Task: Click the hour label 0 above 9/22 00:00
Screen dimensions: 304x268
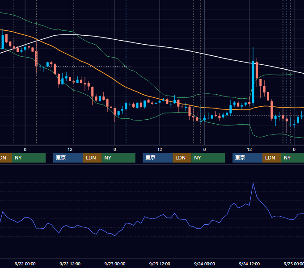Action: [x=25, y=150]
